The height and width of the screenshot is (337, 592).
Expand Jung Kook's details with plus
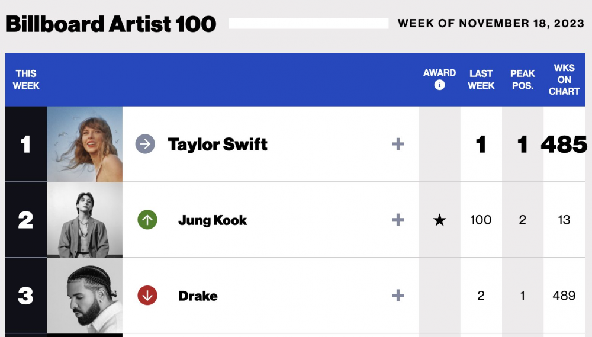point(398,220)
